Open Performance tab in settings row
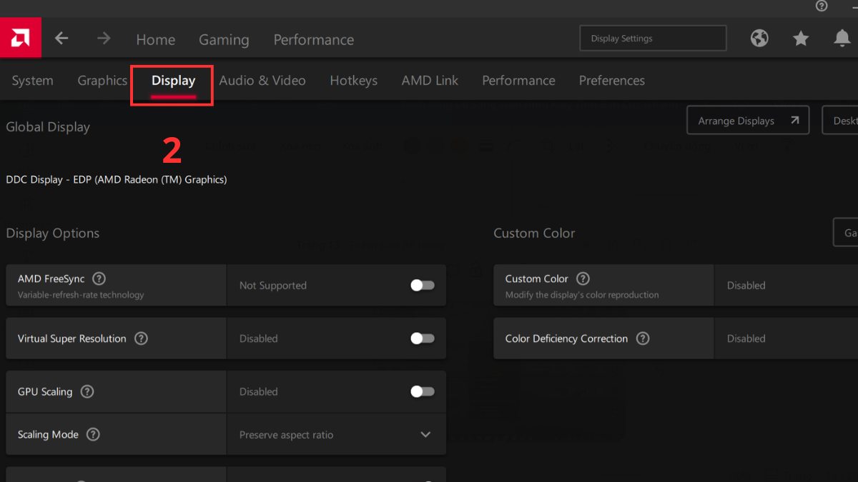The height and width of the screenshot is (482, 858). [x=518, y=81]
